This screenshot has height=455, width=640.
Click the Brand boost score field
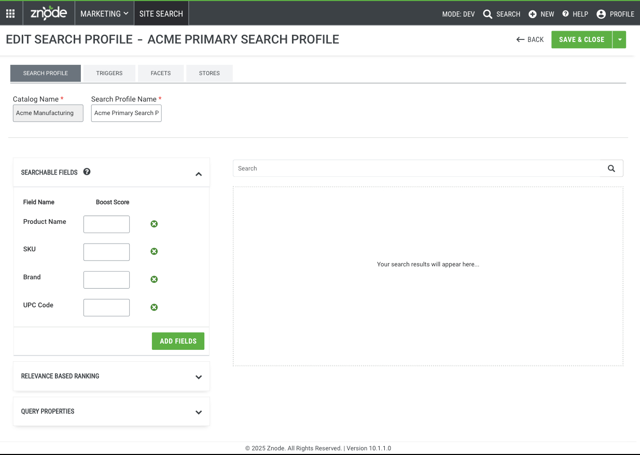(106, 280)
